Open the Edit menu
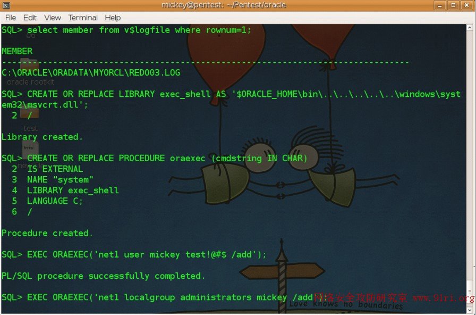This screenshot has width=476, height=315. point(30,18)
